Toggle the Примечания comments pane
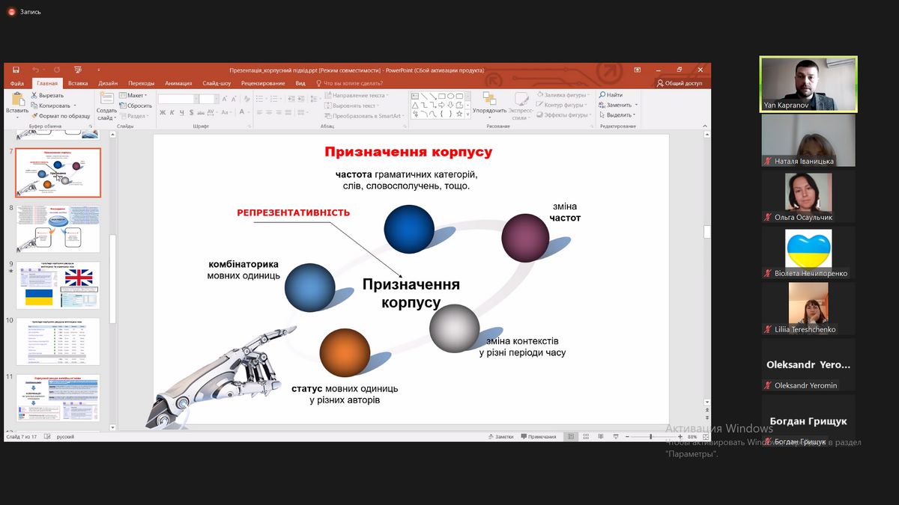The height and width of the screenshot is (505, 899). [x=537, y=436]
